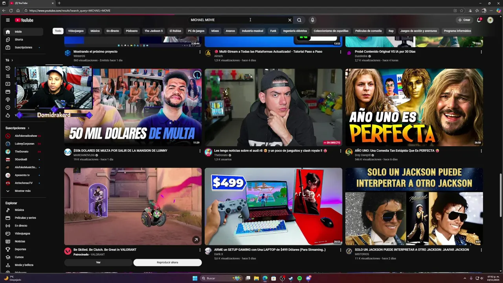This screenshot has width=503, height=283.
Task: Open the Copilot icon in the browser toolbar
Action: point(498,11)
